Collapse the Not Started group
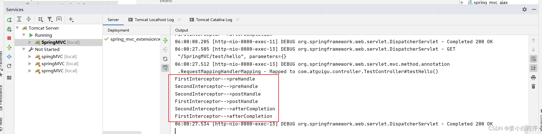This screenshot has height=134, width=542. (x=24, y=49)
